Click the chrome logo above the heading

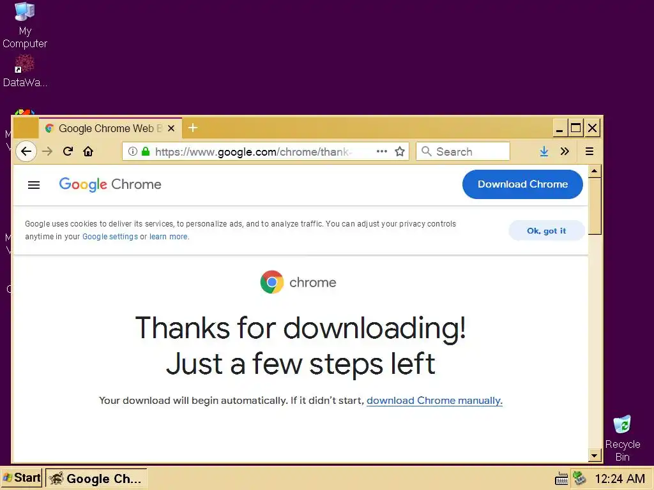[x=298, y=282]
